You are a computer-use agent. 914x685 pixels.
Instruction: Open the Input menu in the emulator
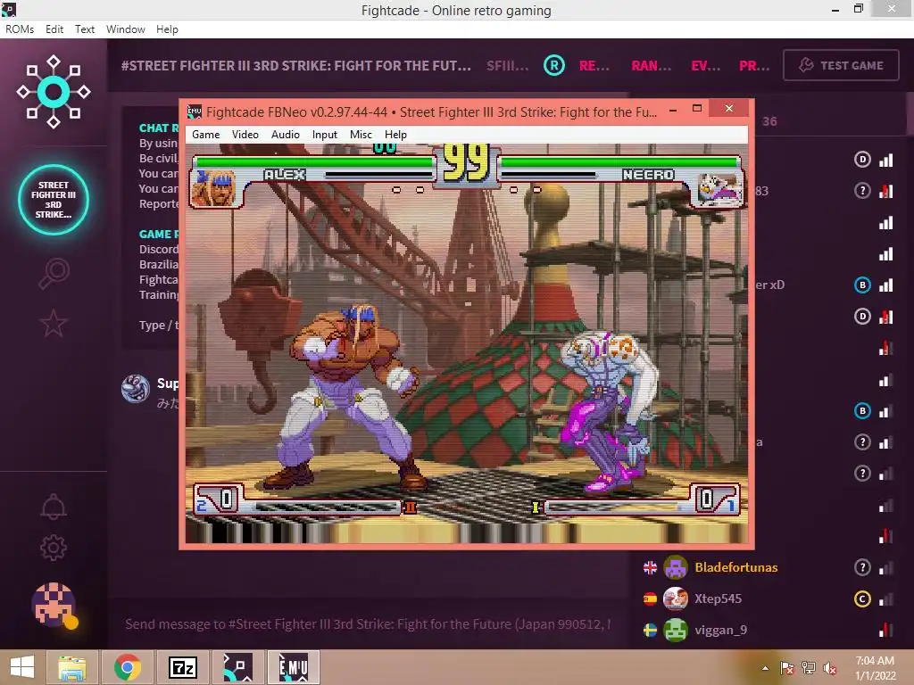coord(325,135)
